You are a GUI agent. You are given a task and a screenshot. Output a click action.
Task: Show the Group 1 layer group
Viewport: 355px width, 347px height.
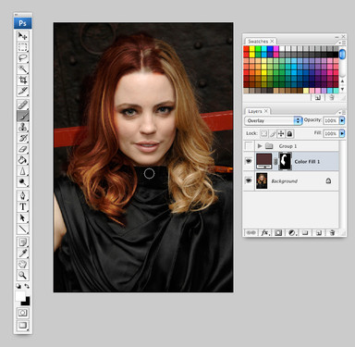coord(249,145)
